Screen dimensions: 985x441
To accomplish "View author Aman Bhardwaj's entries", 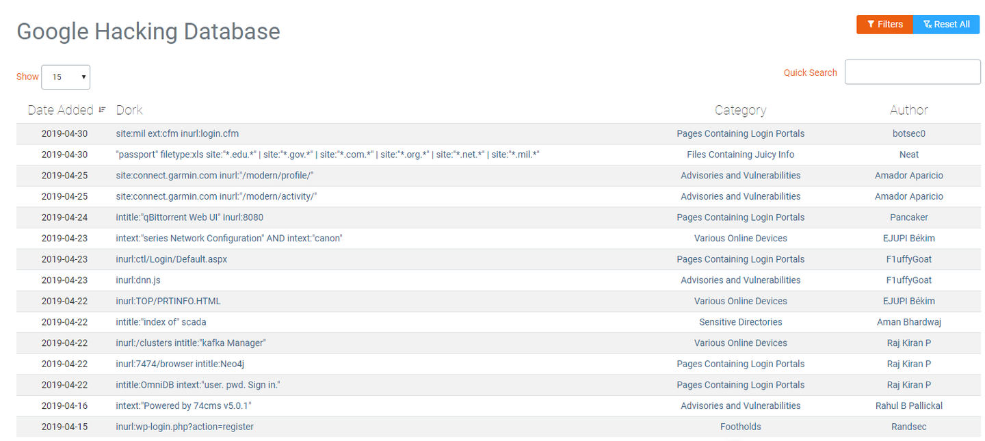I will pyautogui.click(x=908, y=322).
